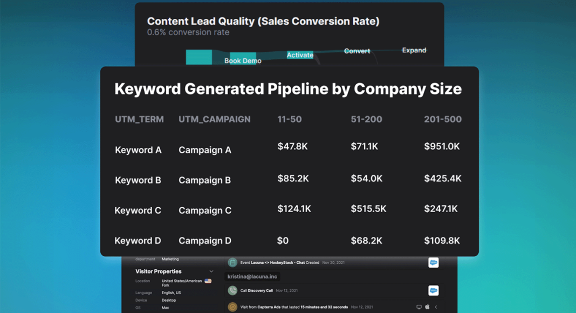576x313 pixels.
Task: Click the 51-200 column header
Action: [x=366, y=119]
